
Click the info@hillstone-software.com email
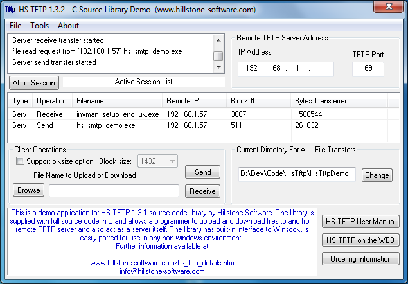click(x=162, y=271)
